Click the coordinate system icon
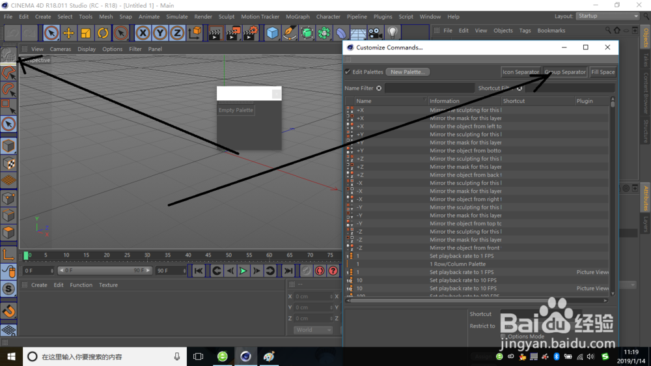The height and width of the screenshot is (366, 651). pyautogui.click(x=195, y=33)
